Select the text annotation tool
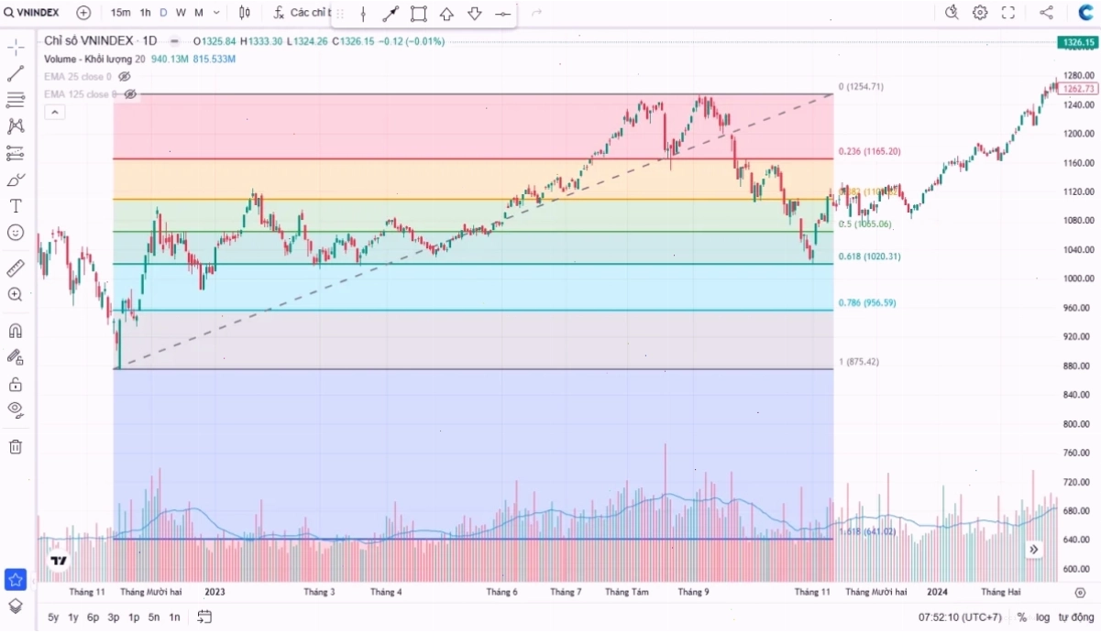Screen dimensions: 1101x633 [16, 206]
